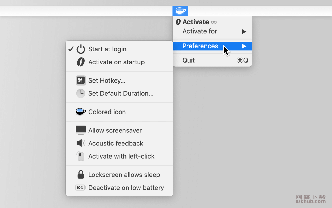This screenshot has height=208, width=332.
Task: Click the command key icon beside Set Hotkey
Action: pos(81,80)
